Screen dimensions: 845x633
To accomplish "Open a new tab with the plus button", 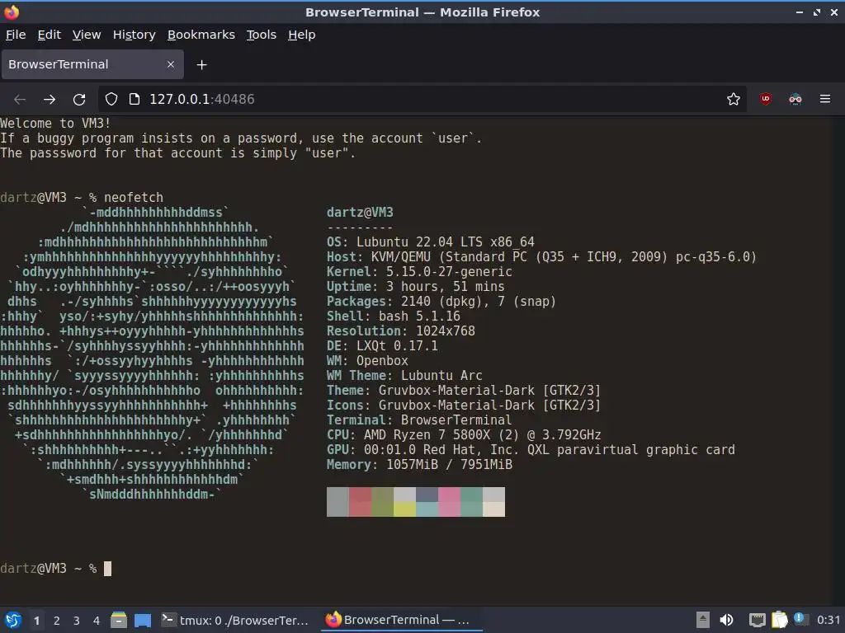I will tap(201, 65).
